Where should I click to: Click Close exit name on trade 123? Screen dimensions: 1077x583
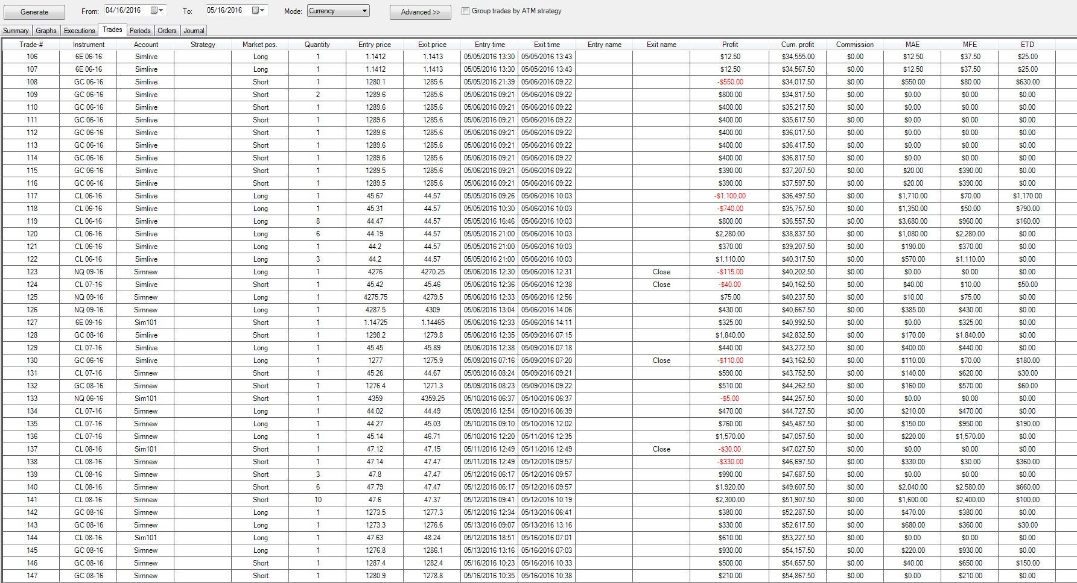661,272
